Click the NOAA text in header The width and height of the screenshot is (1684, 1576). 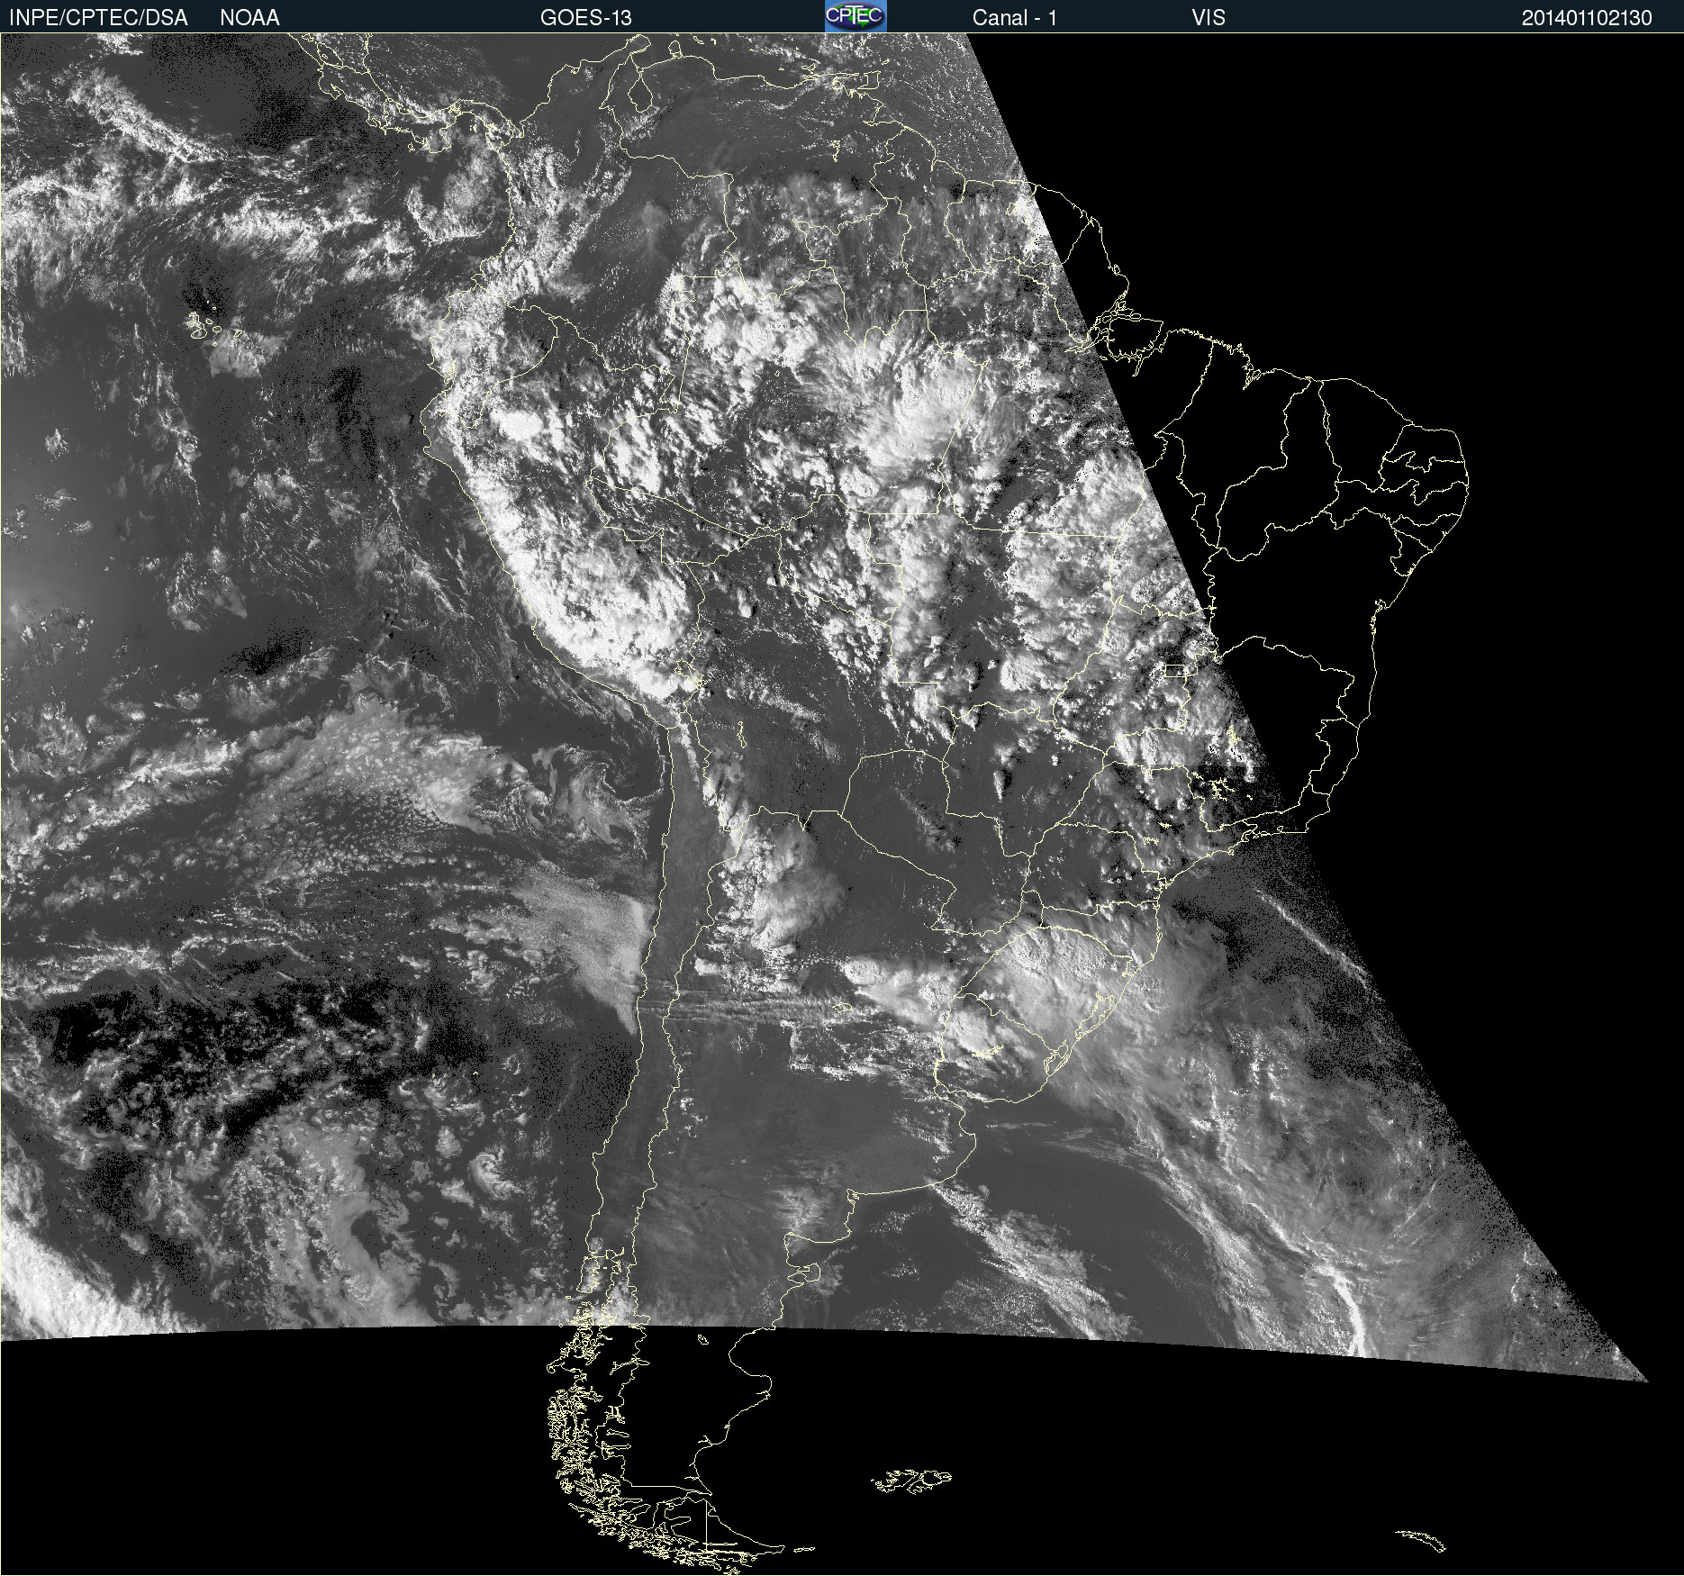coord(249,18)
